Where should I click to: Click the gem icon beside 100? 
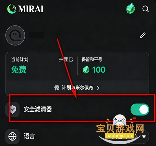[x=86, y=69]
